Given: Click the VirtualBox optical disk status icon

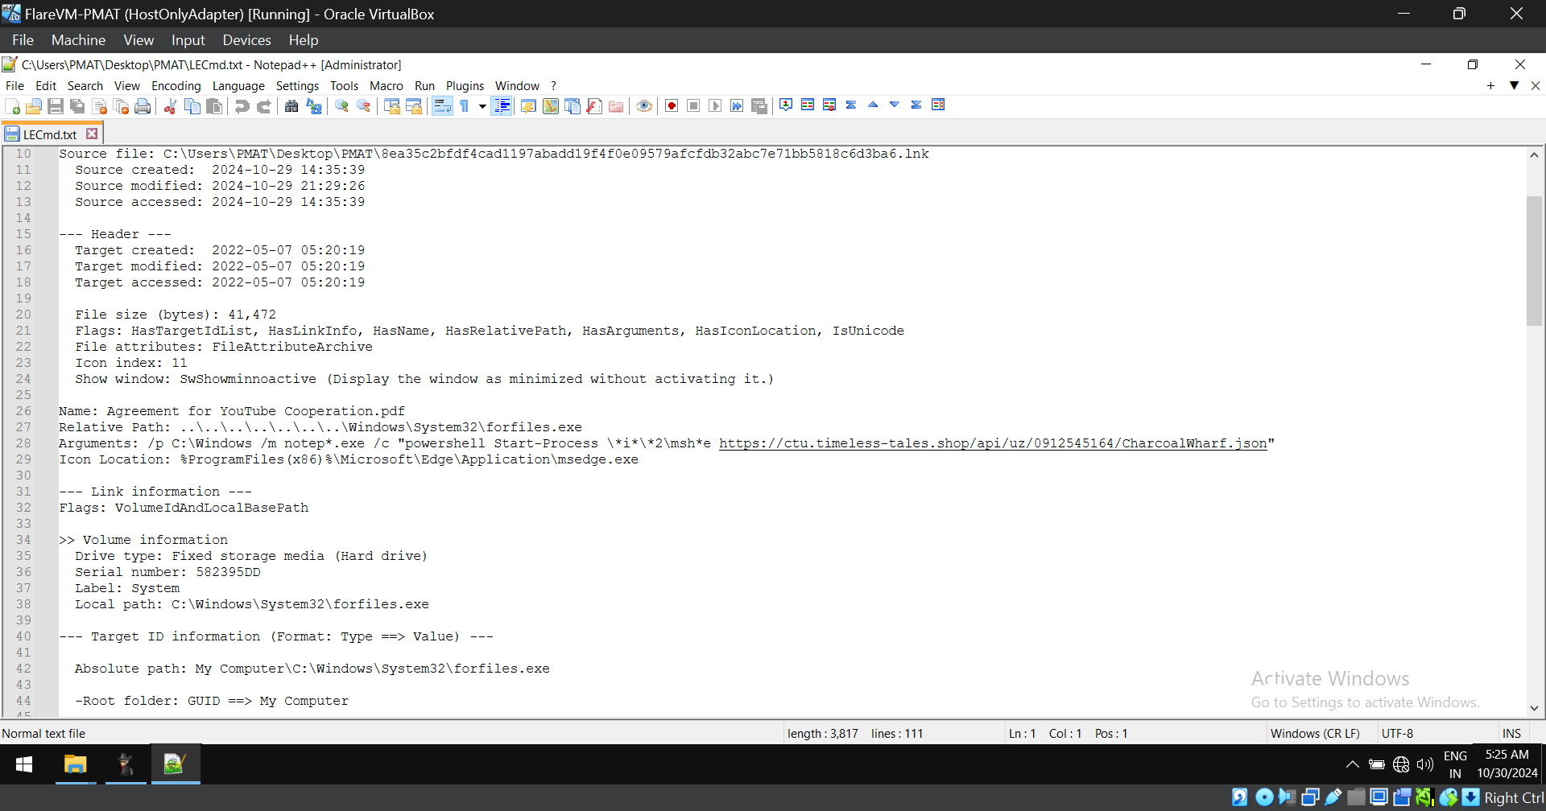Looking at the screenshot, I should click(x=1264, y=797).
